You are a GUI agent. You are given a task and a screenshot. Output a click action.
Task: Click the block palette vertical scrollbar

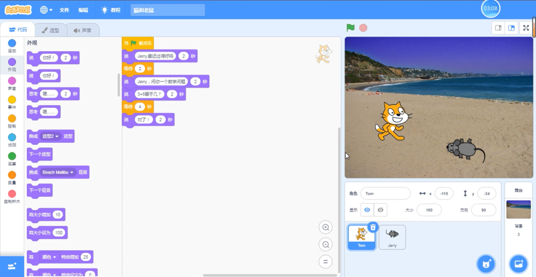pyautogui.click(x=119, y=85)
